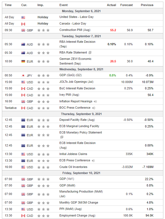The image size is (165, 219).
Task: Select the previous value 22.2%
Action: coord(149,179)
